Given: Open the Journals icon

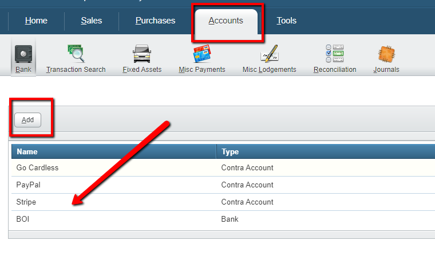Looking at the screenshot, I should tap(386, 54).
